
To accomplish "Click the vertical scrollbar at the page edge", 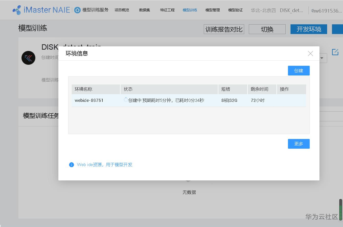I will pyautogui.click(x=341, y=209).
